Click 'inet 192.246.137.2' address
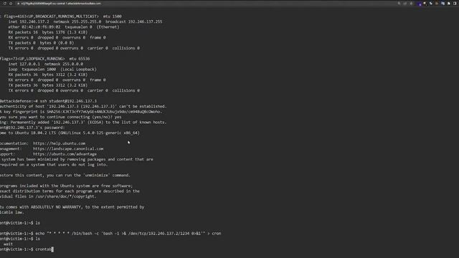Viewport: 459px width, 258px height. [x=29, y=21]
